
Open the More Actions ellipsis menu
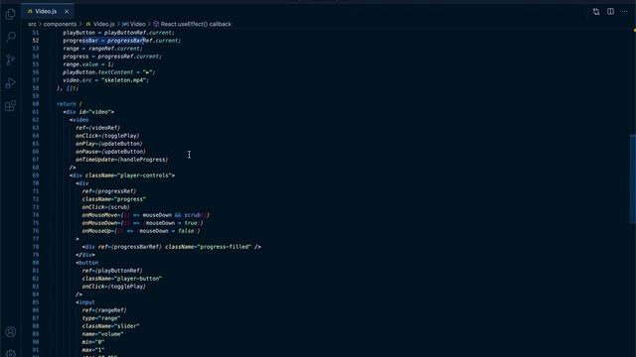coord(625,12)
